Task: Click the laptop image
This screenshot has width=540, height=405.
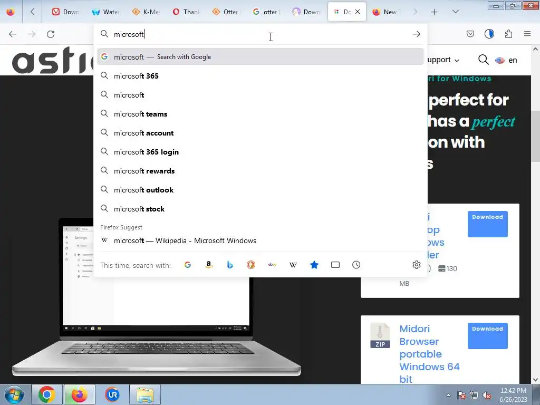Action: pyautogui.click(x=157, y=296)
